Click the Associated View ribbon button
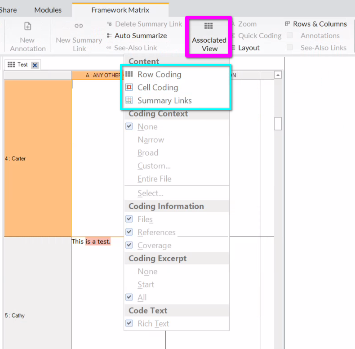The height and width of the screenshot is (349, 355). tap(209, 37)
